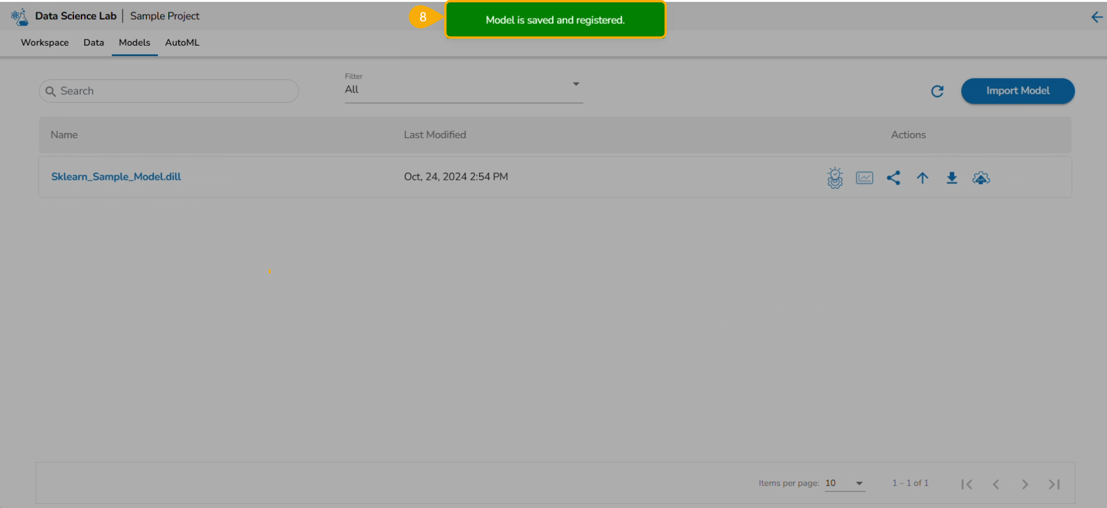Jump to the first page of results
The height and width of the screenshot is (508, 1107).
pyautogui.click(x=966, y=484)
